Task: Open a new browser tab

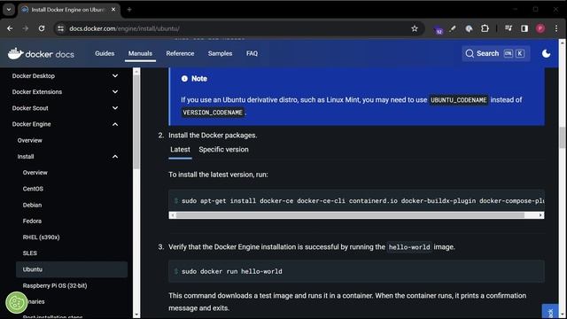Action: [129, 10]
